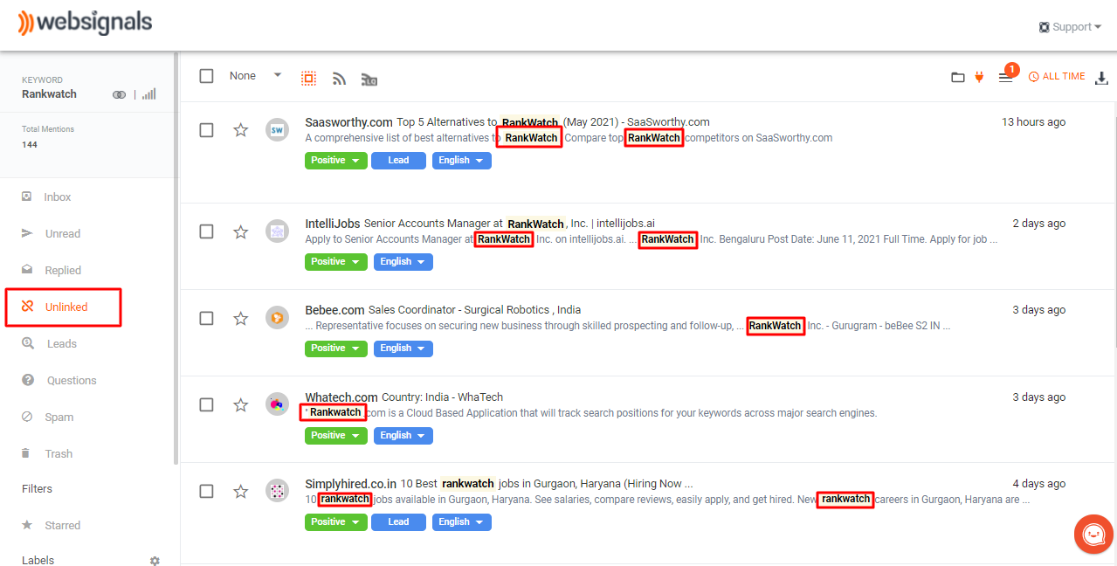Viewport: 1117px width, 566px height.
Task: Change English language on Simplyhired.co.in mention
Action: (x=462, y=522)
